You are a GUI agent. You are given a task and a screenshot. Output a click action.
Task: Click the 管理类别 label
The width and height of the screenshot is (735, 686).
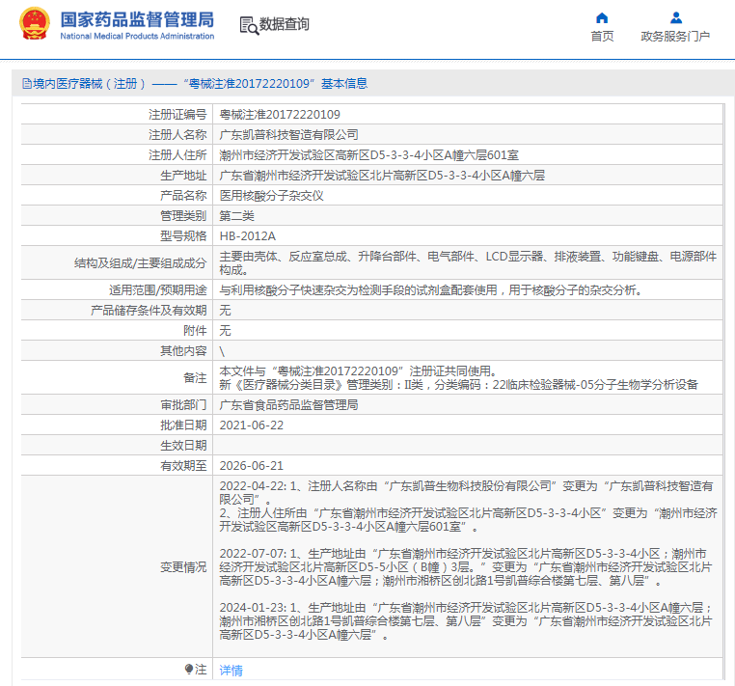(x=183, y=216)
